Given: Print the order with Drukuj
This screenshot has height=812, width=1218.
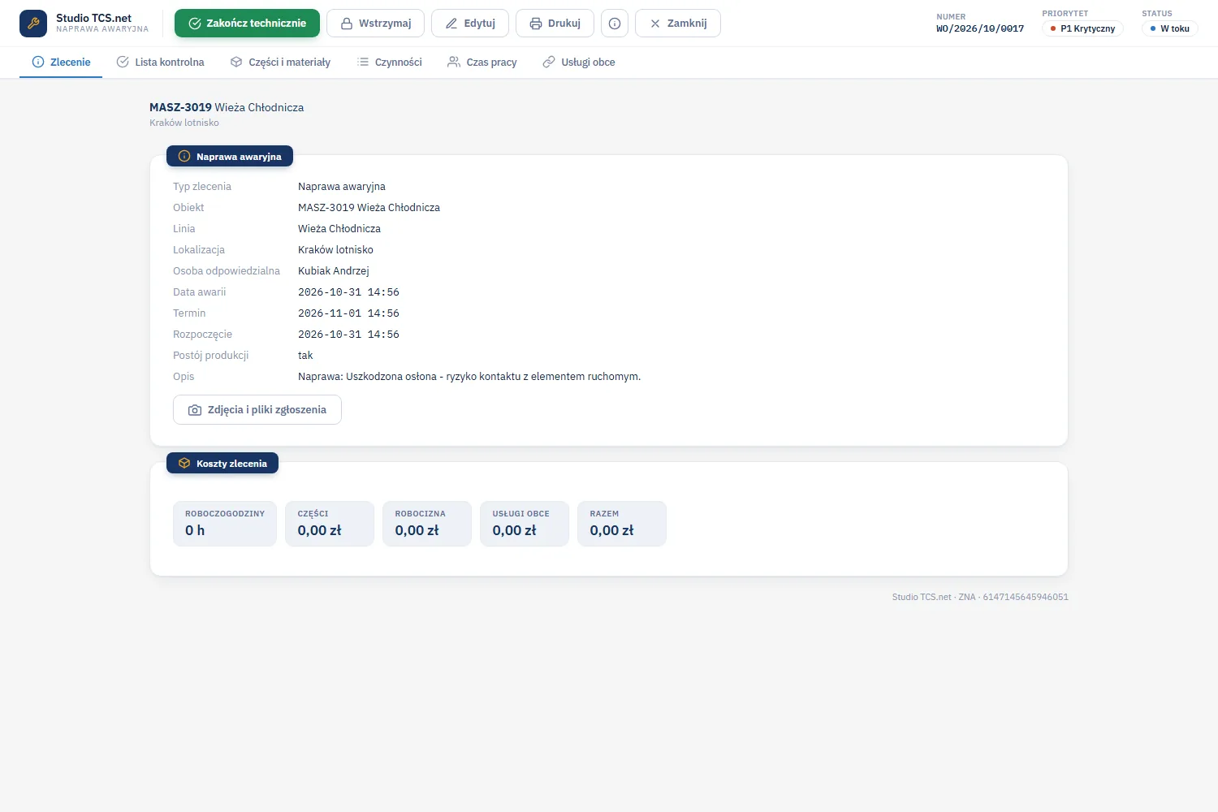Looking at the screenshot, I should [x=555, y=24].
